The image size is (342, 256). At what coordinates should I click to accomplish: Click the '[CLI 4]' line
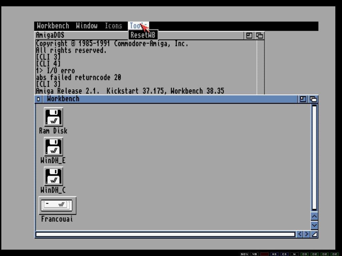point(48,64)
